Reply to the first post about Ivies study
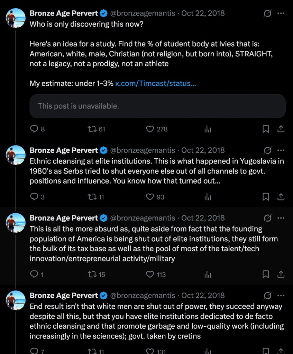The image size is (293, 354). coord(34,129)
